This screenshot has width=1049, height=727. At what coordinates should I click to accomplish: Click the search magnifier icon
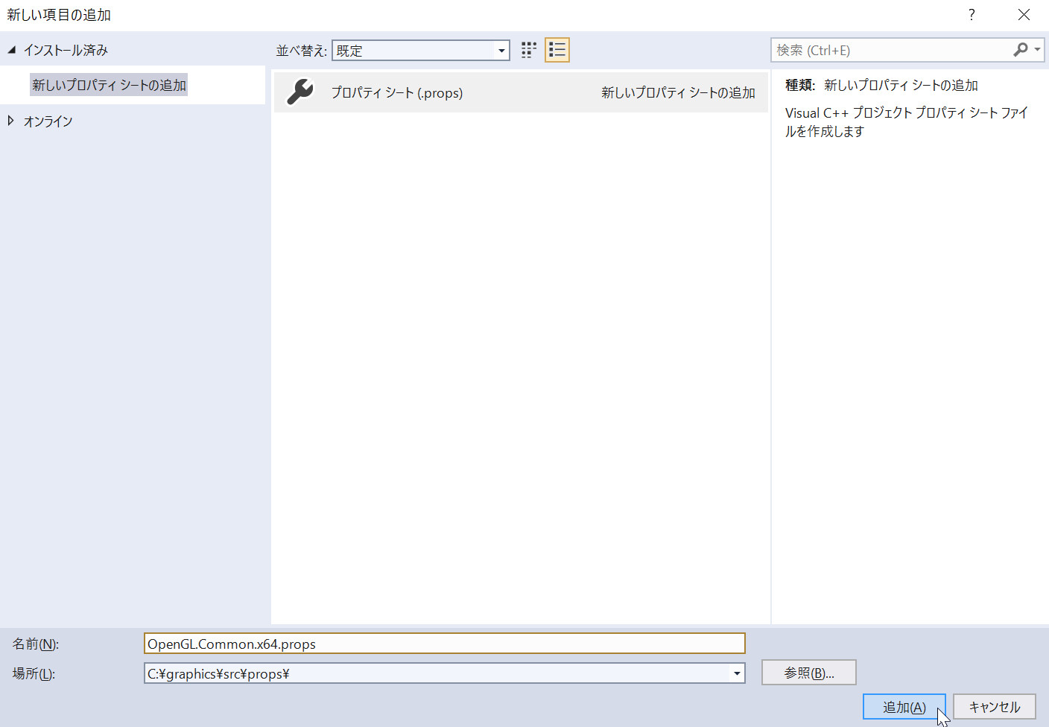click(1020, 50)
